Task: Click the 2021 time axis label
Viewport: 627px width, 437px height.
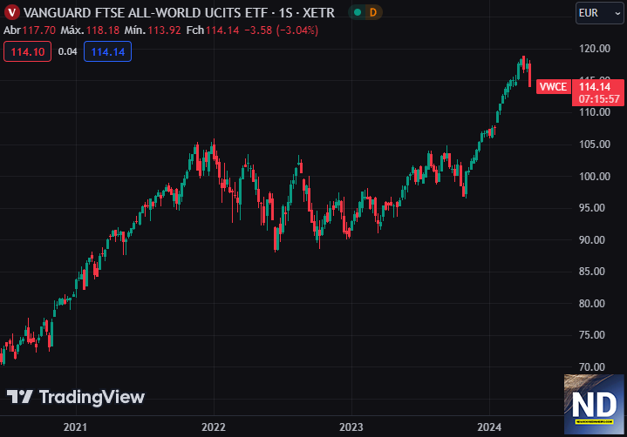Action: click(75, 427)
